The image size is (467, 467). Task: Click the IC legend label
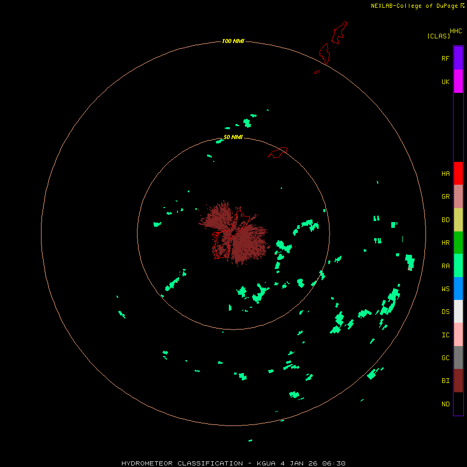(x=445, y=335)
